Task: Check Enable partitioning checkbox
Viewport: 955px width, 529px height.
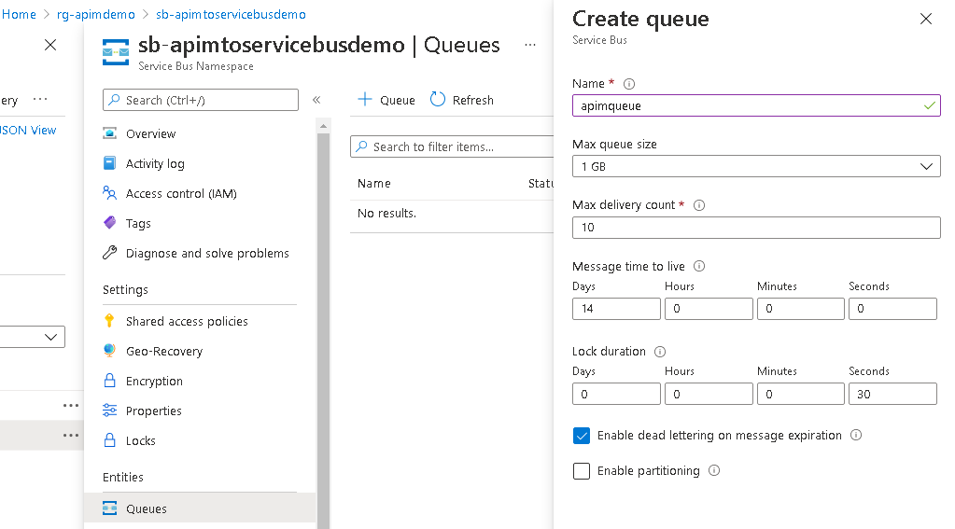Action: coord(582,471)
